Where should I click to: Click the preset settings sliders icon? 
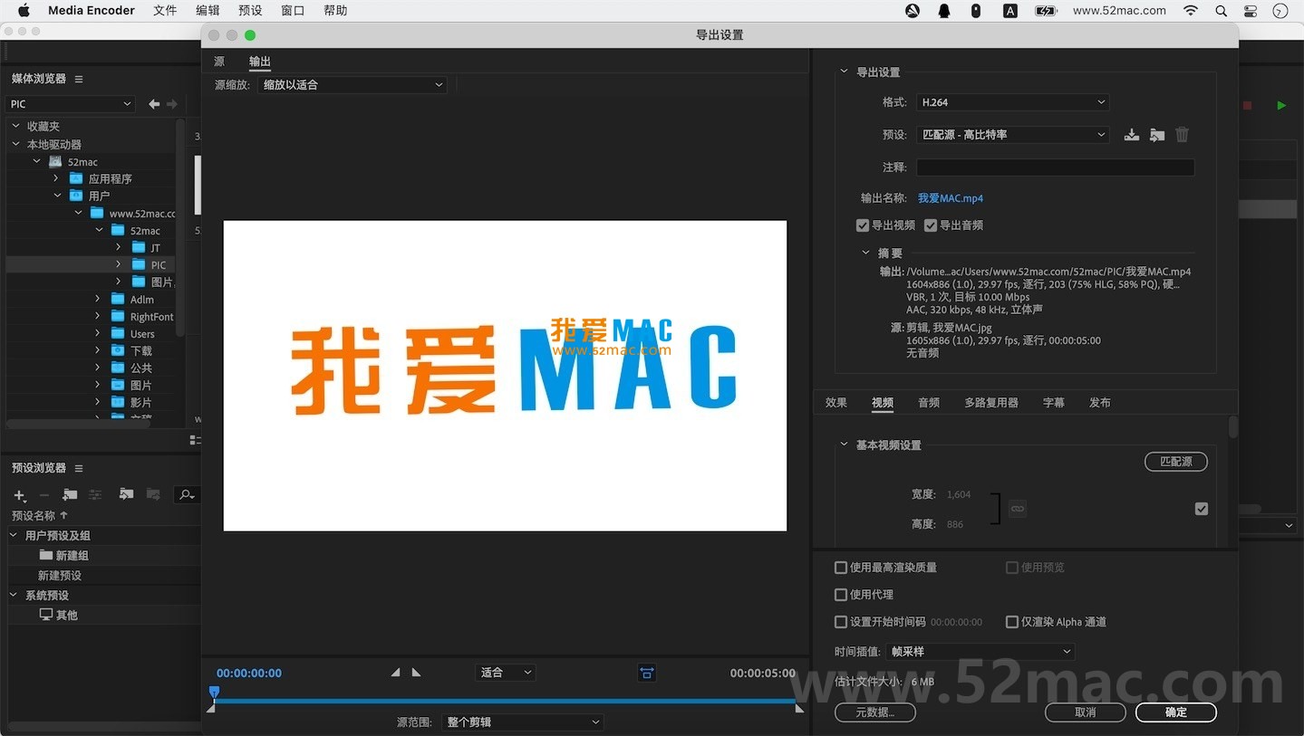click(x=95, y=494)
